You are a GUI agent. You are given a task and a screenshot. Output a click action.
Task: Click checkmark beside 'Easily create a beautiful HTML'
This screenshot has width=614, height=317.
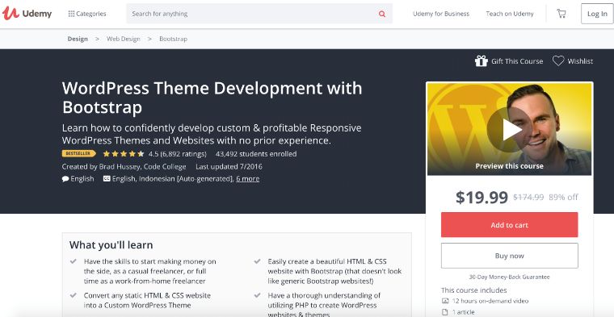[257, 261]
